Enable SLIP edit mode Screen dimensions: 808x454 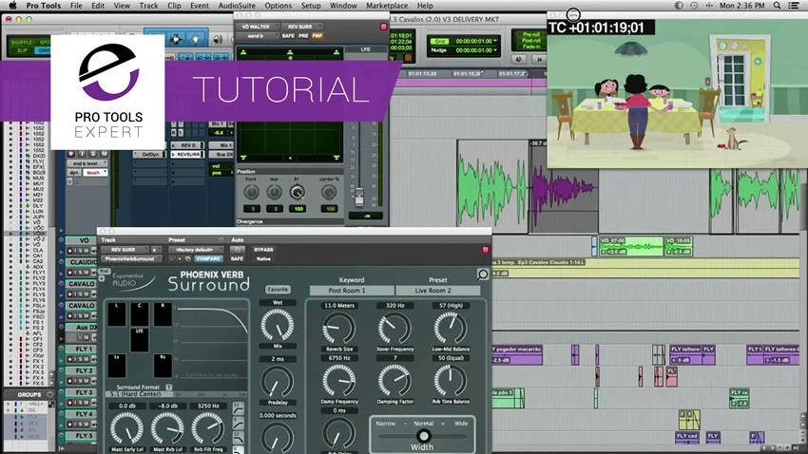[x=22, y=50]
